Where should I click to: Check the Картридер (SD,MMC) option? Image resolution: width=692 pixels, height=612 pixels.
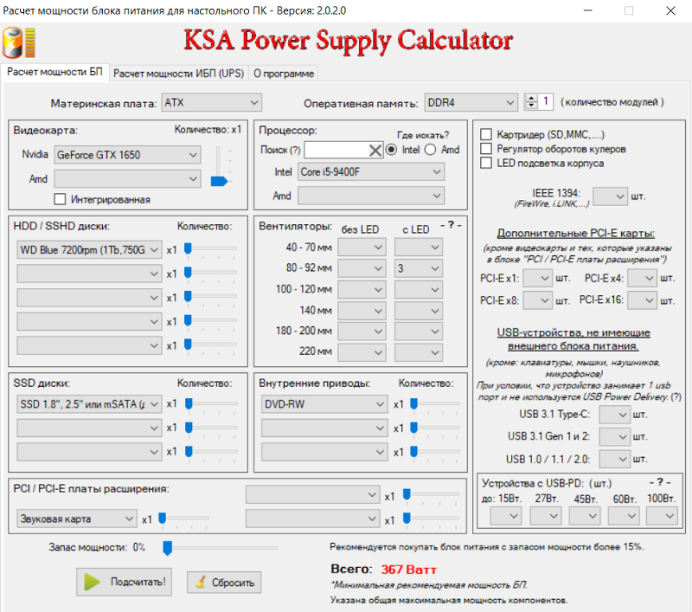pyautogui.click(x=486, y=134)
